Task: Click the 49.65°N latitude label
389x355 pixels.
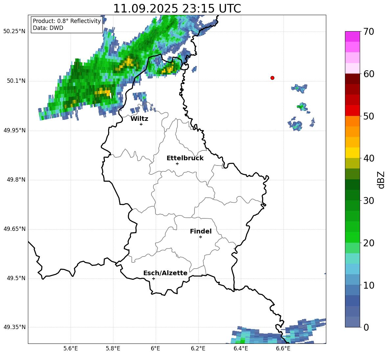Action: click(14, 229)
